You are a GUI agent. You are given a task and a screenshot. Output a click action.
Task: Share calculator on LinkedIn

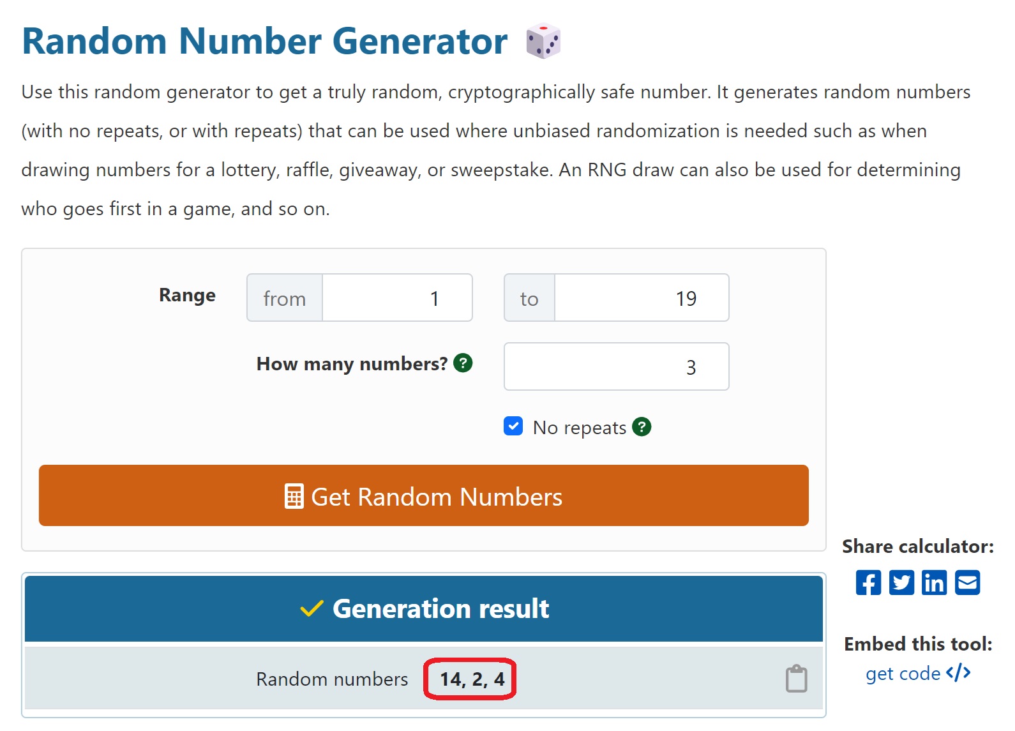tap(934, 582)
